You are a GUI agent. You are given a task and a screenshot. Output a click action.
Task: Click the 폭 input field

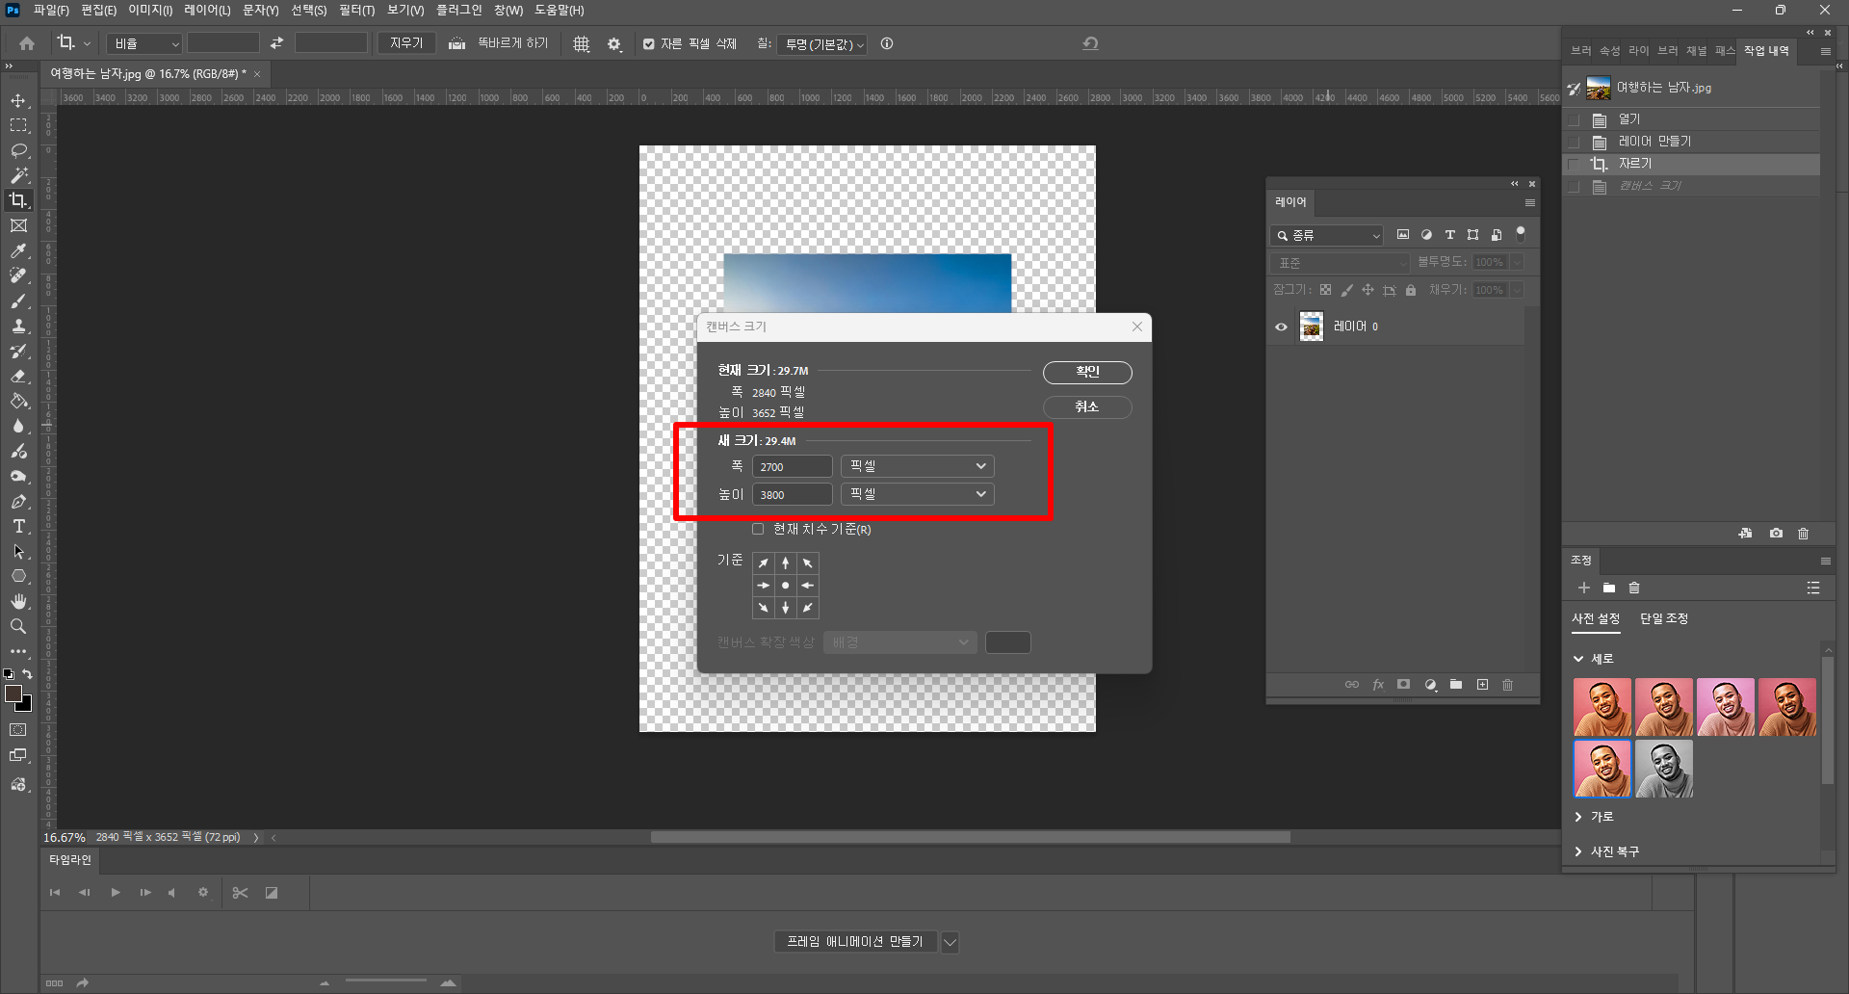792,466
